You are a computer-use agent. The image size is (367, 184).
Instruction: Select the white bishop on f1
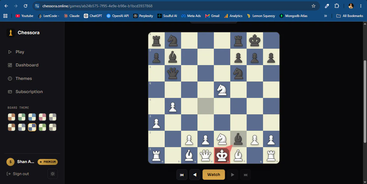(238, 155)
